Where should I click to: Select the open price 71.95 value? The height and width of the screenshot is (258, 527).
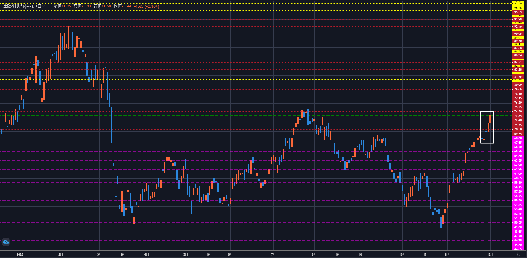point(66,6)
